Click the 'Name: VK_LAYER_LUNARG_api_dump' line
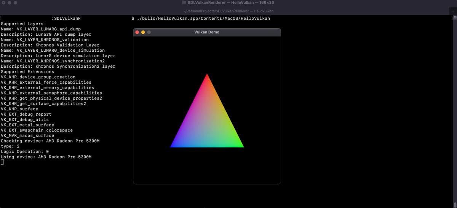Image resolution: width=457 pixels, height=208 pixels. pos(41,29)
